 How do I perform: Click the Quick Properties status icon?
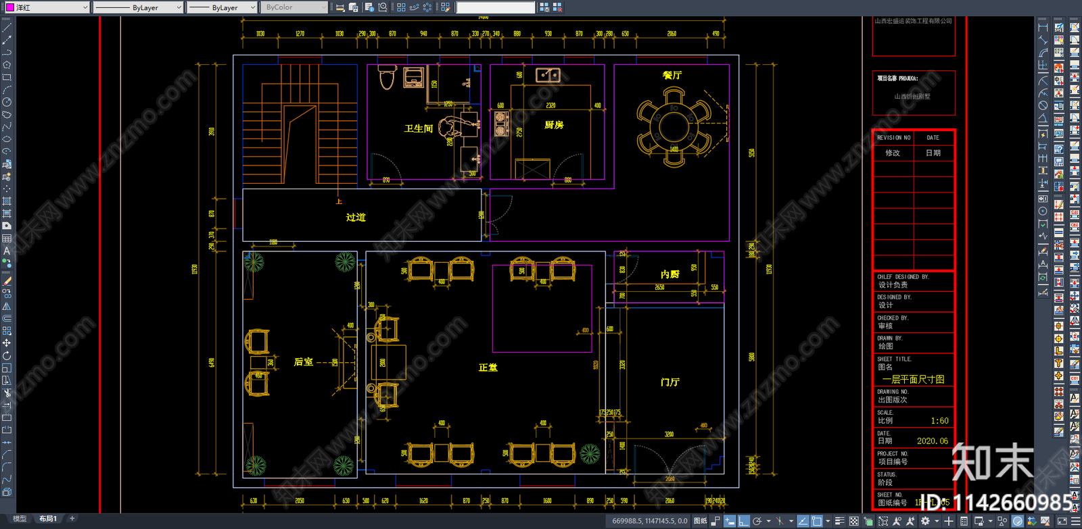pos(964,521)
